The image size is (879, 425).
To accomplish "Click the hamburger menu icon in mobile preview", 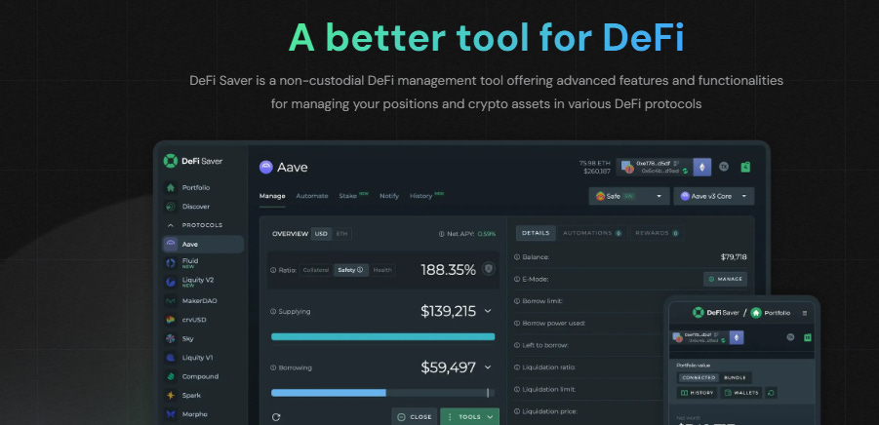I will (x=805, y=313).
